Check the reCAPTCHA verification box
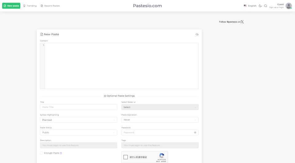The image size is (295, 163). click(x=125, y=157)
